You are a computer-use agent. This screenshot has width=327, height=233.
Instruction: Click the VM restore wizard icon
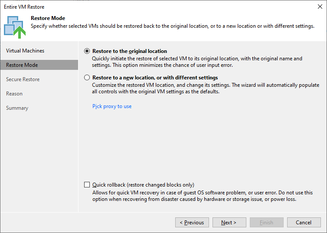(x=15, y=27)
